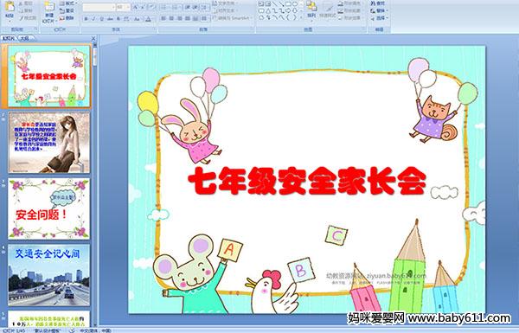Toggle Underline formatting in the font group
The width and height of the screenshot is (519, 333).
pos(102,19)
